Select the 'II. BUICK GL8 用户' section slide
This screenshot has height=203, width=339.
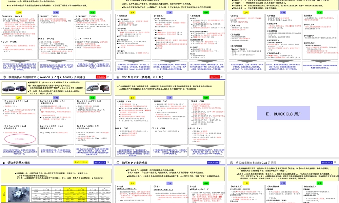pos(283,116)
